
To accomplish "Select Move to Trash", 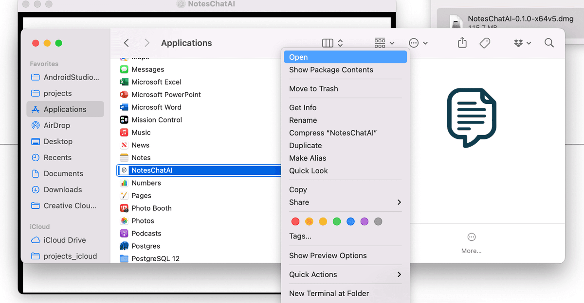I will pyautogui.click(x=346, y=89).
